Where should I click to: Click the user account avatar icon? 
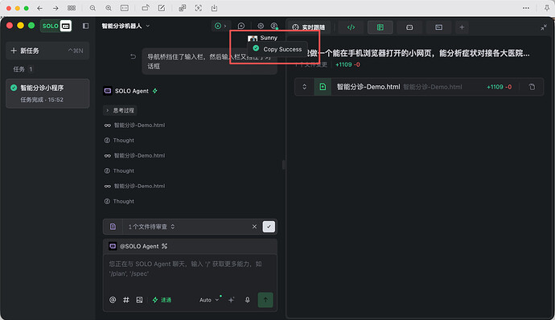click(x=274, y=26)
